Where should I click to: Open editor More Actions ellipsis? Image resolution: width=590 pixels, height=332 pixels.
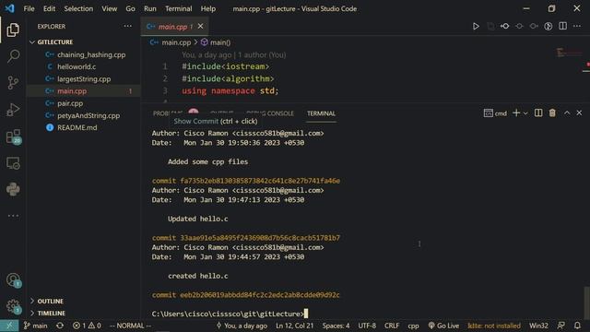577,26
